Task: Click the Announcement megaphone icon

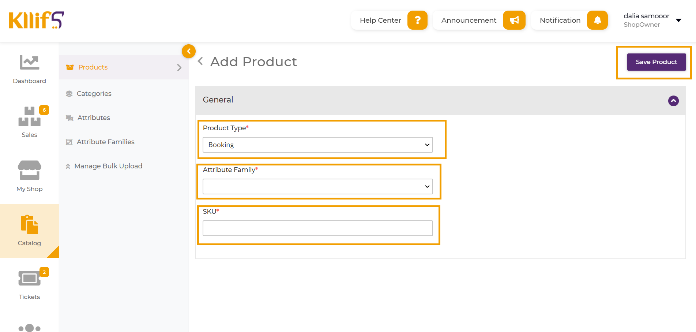Action: [x=514, y=20]
